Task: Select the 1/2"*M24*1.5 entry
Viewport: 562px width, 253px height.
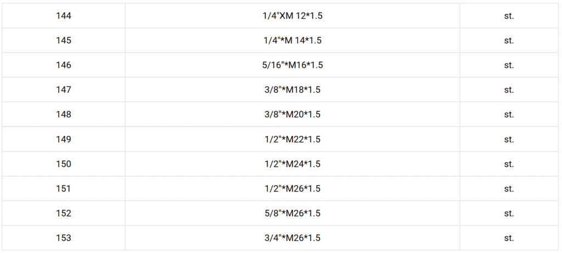Action: (292, 164)
